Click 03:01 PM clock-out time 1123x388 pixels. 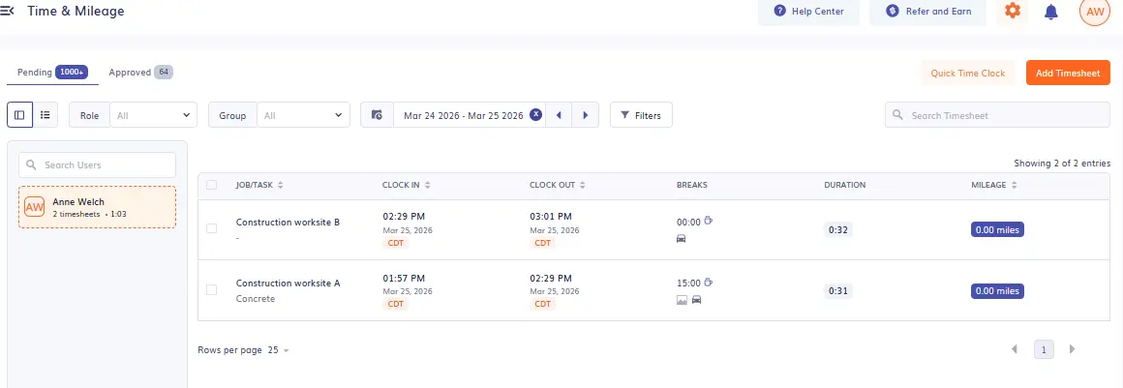(551, 216)
